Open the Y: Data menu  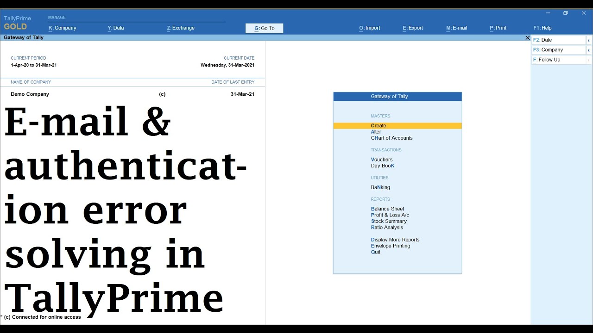[x=116, y=28]
